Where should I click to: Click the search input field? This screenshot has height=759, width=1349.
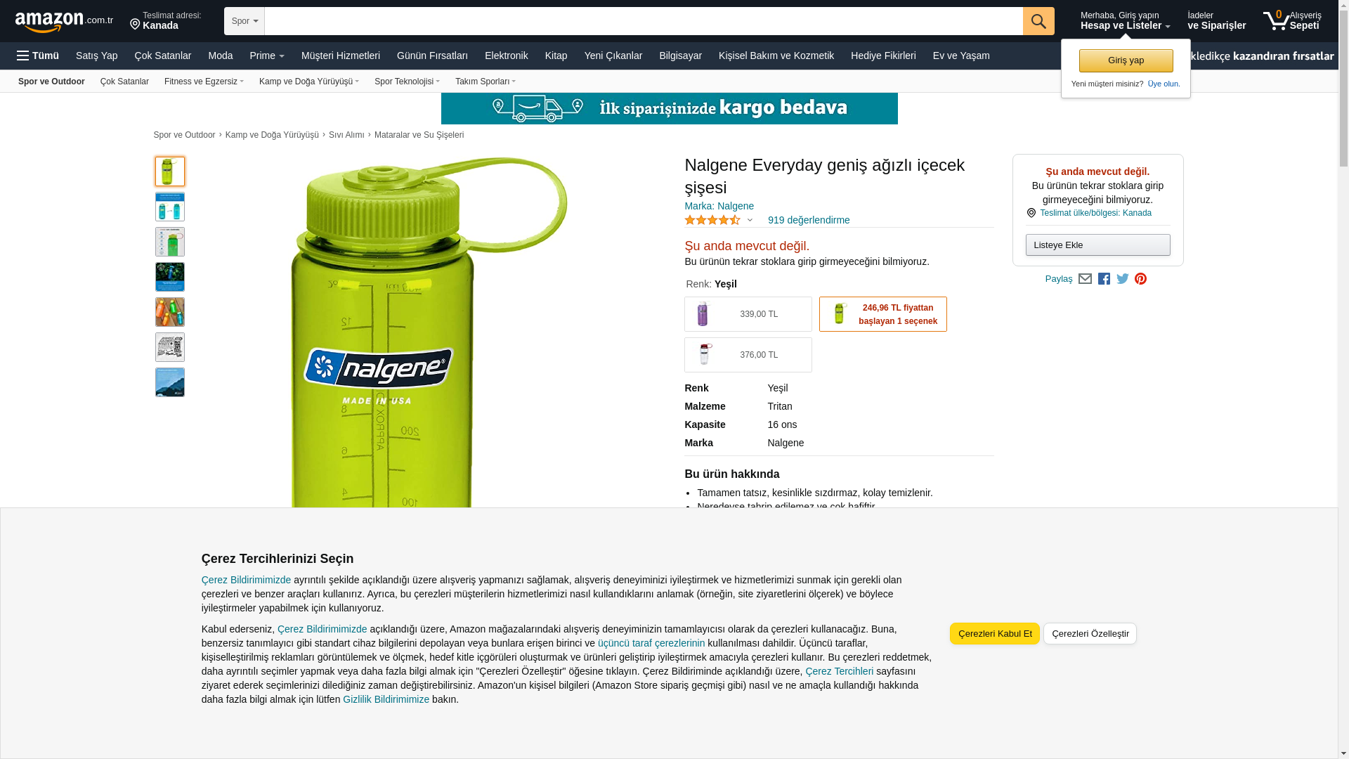click(x=644, y=21)
